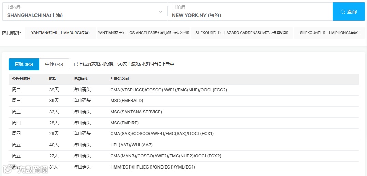Select the HPL(AA7)/WHL(AA7) carrier entry
This screenshot has width=367, height=176.
131,145
